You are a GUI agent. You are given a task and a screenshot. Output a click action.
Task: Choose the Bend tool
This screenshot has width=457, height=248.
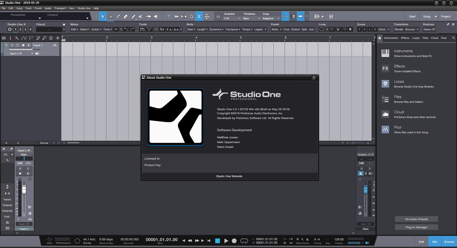pos(148,17)
